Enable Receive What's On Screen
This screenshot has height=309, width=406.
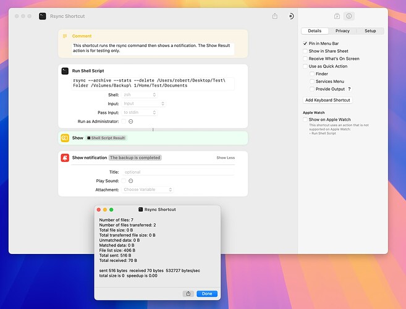tap(305, 59)
